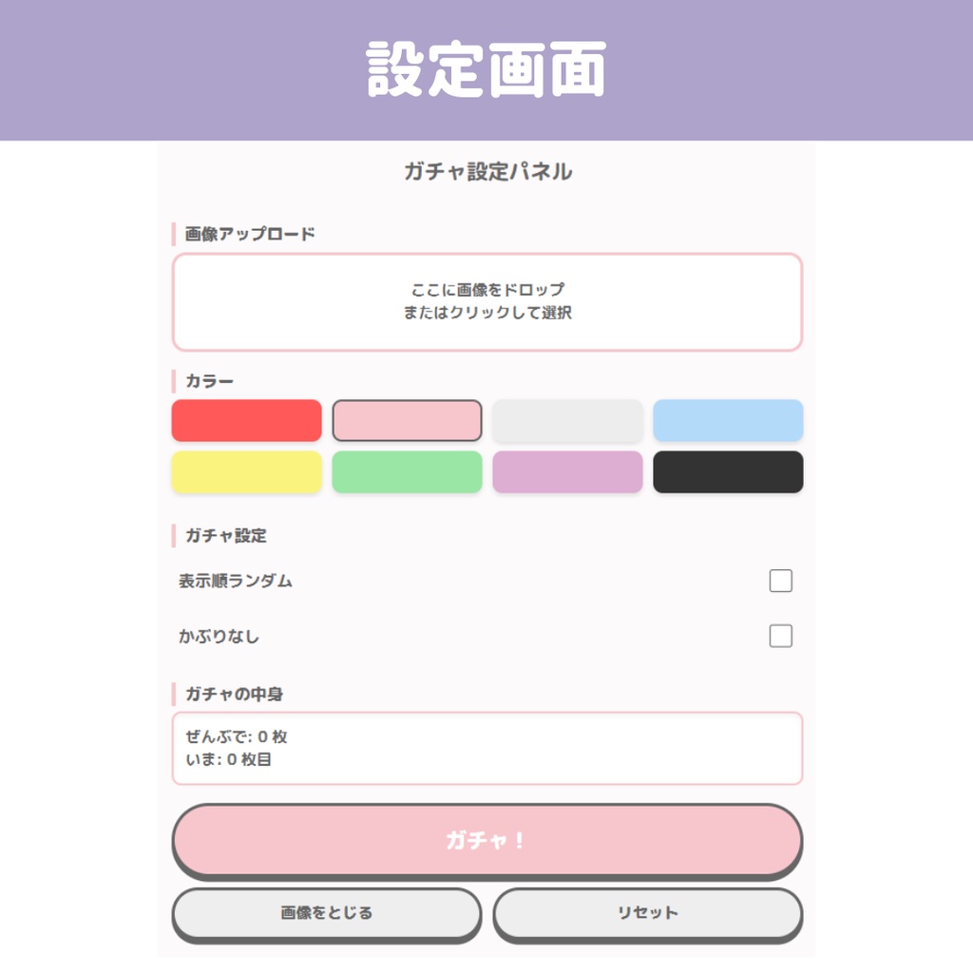Viewport: 973px width, 973px height.
Task: Click 画像をとじる to close images
Action: (x=327, y=911)
